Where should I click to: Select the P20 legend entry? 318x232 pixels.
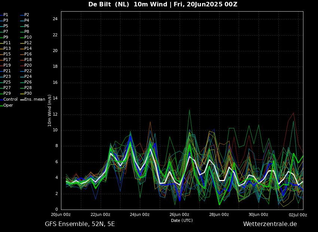point(26,65)
